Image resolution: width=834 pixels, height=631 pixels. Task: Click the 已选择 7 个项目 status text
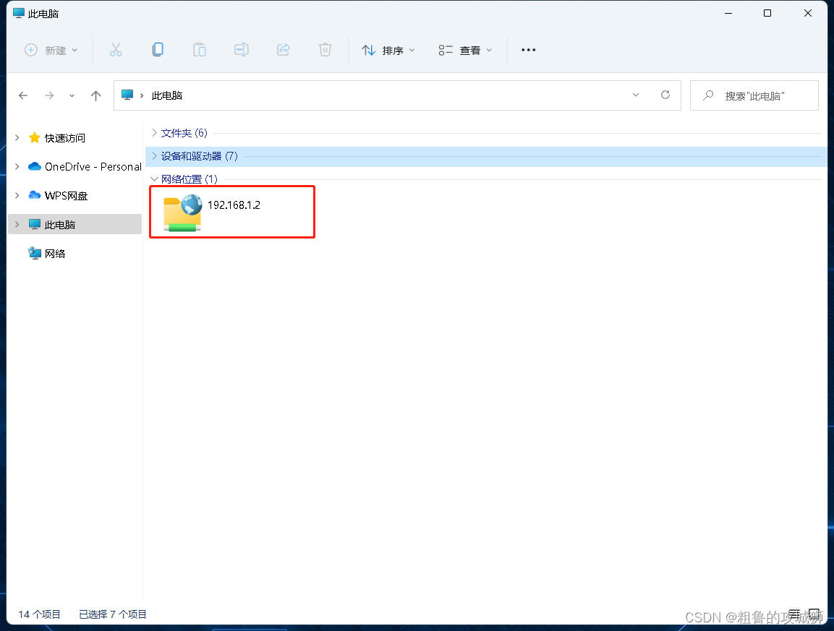[113, 614]
